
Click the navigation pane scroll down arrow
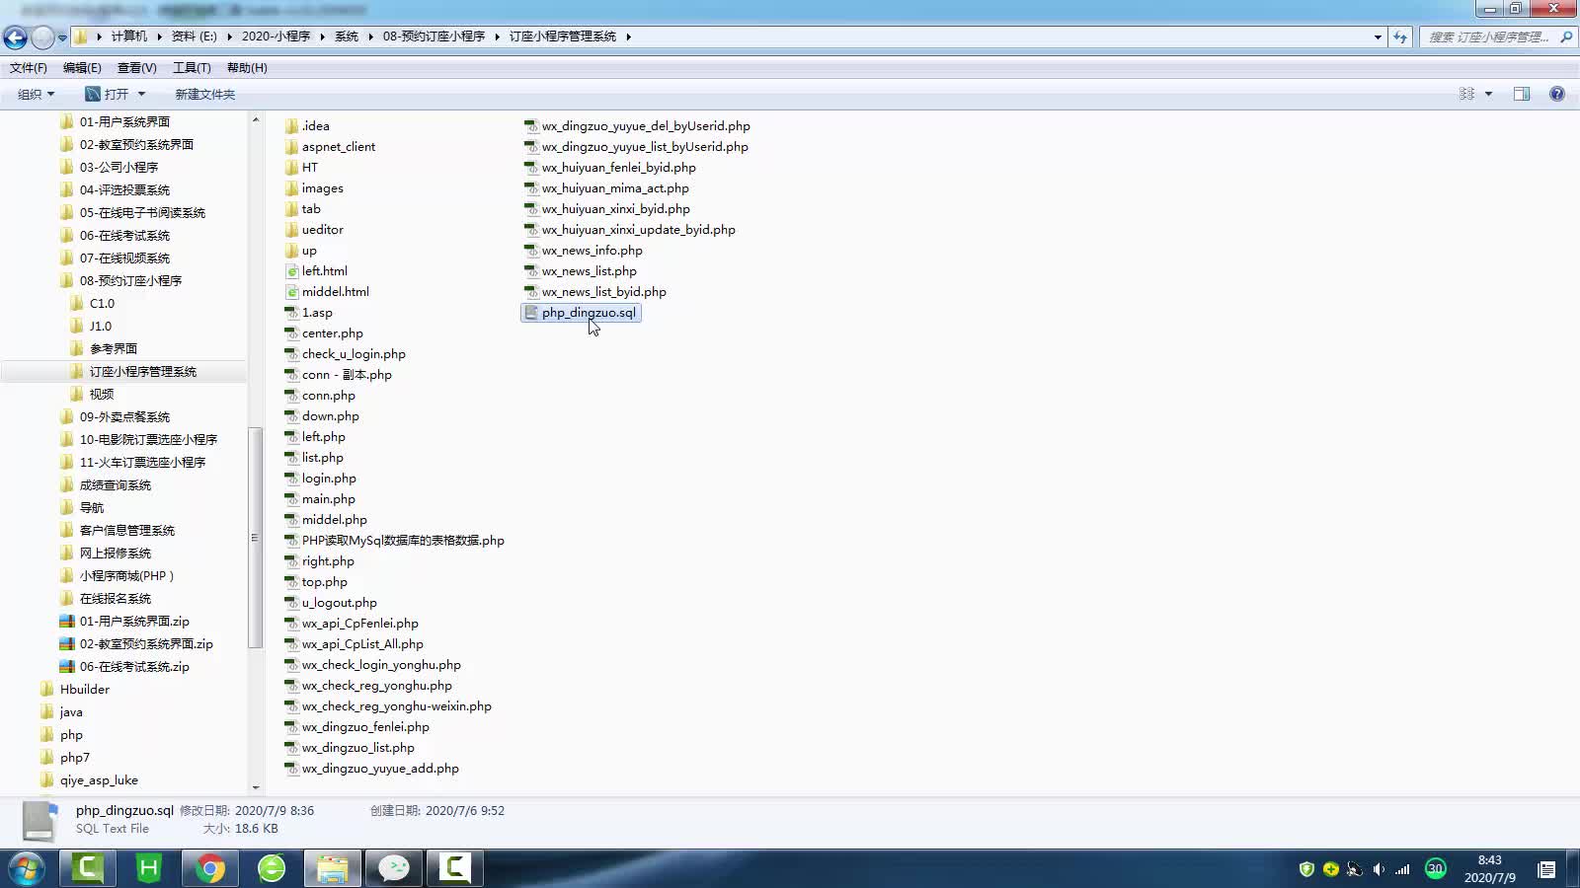tap(256, 787)
